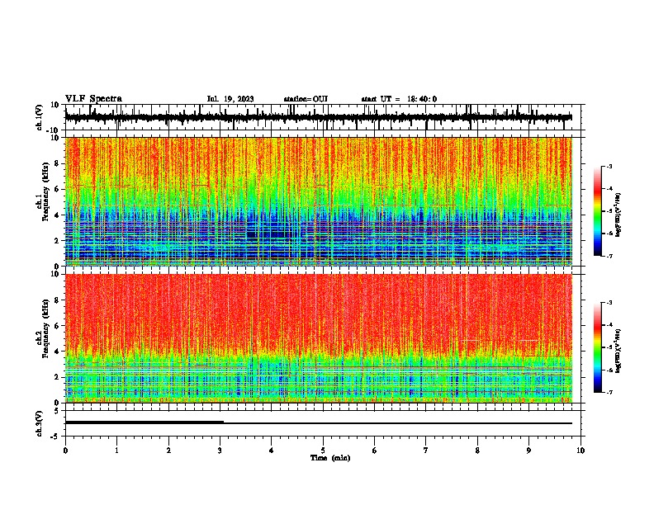
Task: Click the ch.2 spectrogram color scale bar
Action: 597,347
